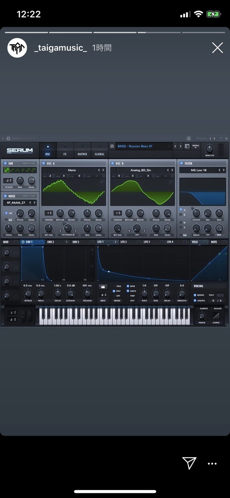
Task: Enable the LFO BPM sync checkbox
Action: 128,286
